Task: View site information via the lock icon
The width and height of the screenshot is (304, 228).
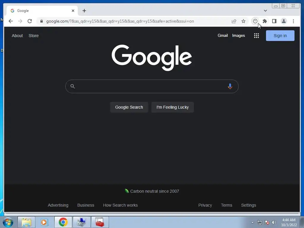Action: (x=42, y=21)
